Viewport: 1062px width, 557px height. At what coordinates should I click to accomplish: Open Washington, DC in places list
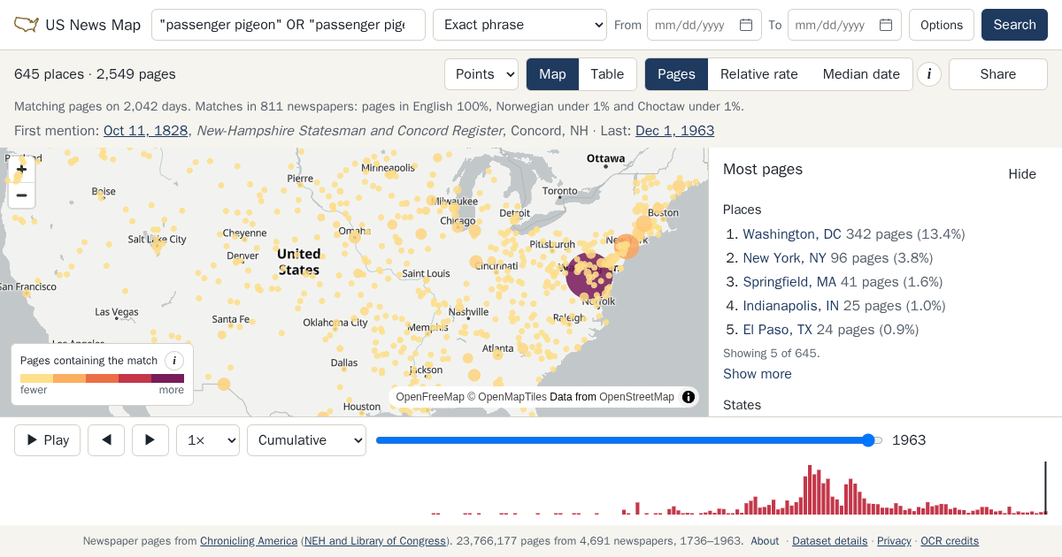pyautogui.click(x=792, y=234)
